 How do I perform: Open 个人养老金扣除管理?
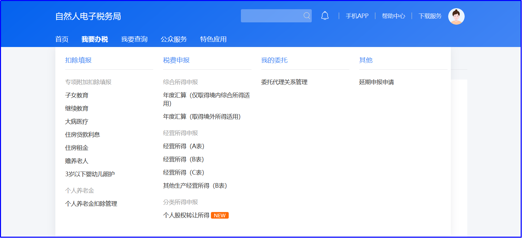91,204
